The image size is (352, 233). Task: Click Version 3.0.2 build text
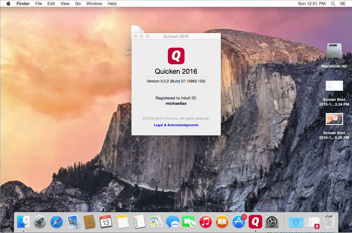coord(176,81)
